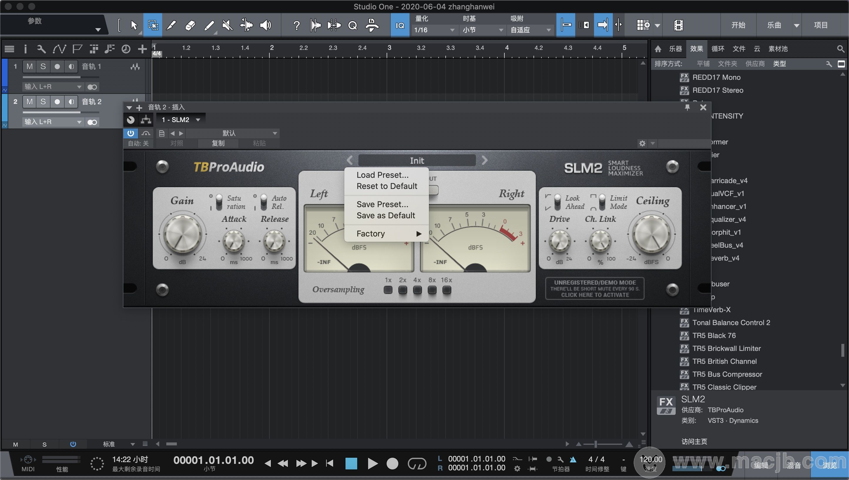This screenshot has height=480, width=849.
Task: Open the inspector i icon
Action: (x=26, y=49)
